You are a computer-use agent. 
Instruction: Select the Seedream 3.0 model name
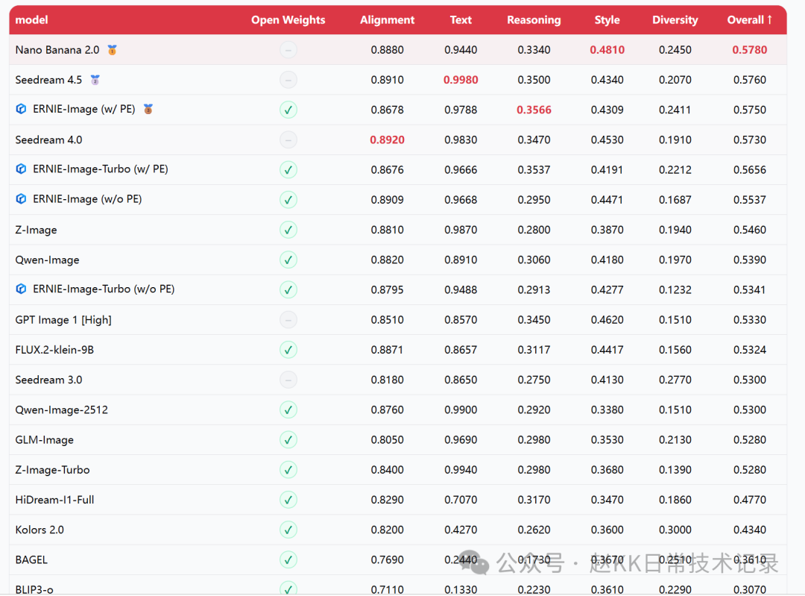point(48,380)
